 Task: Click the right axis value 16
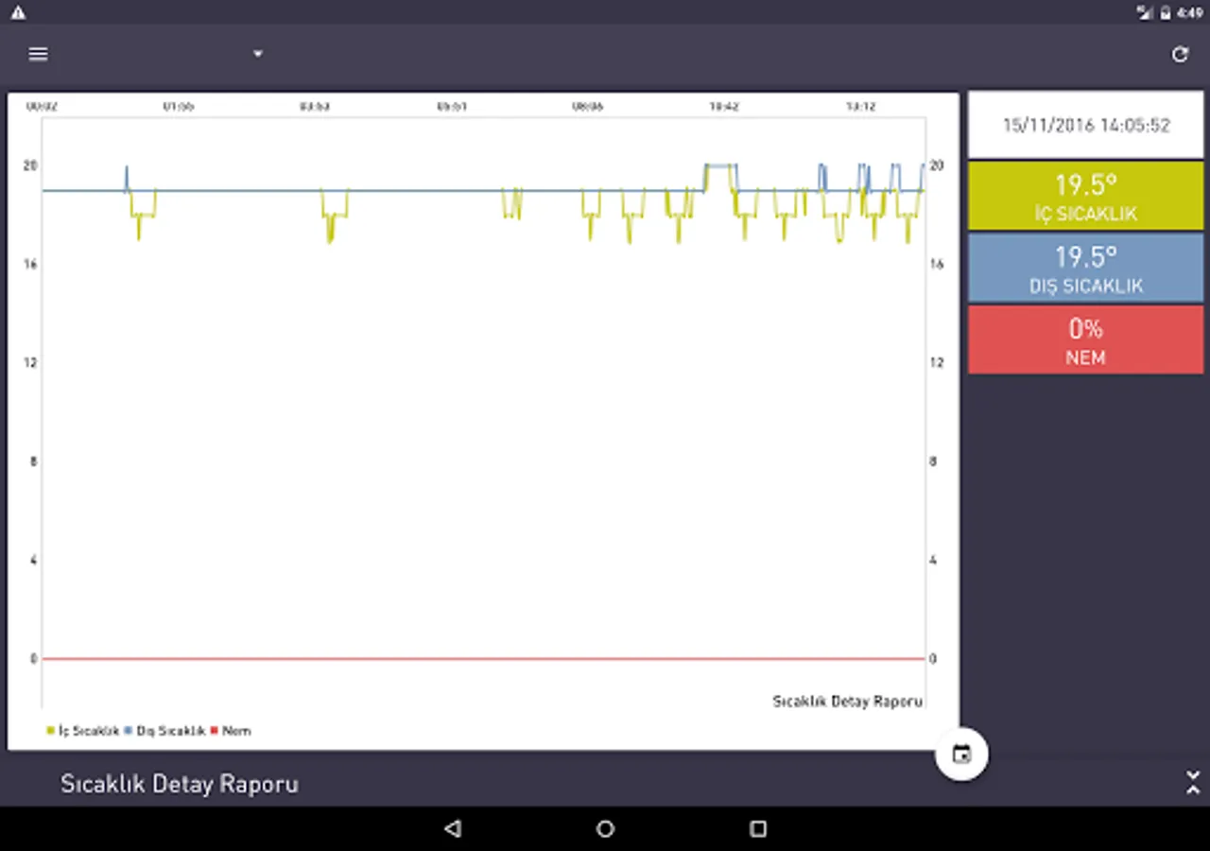(x=936, y=264)
